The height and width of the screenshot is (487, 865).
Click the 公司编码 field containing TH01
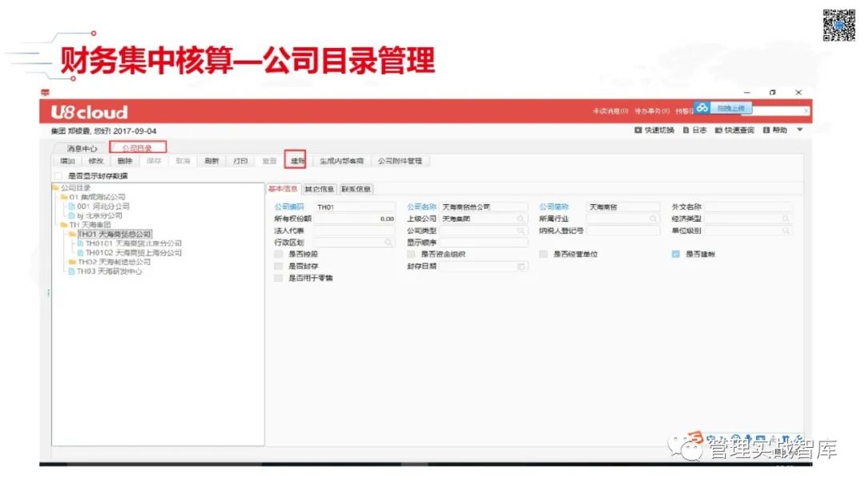[356, 207]
